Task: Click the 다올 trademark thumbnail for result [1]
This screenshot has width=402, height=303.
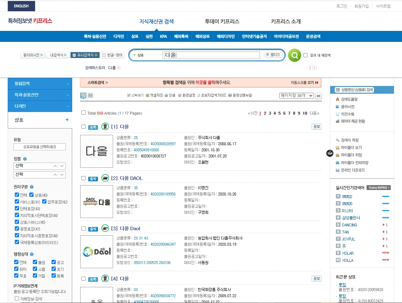Action: pos(97,151)
